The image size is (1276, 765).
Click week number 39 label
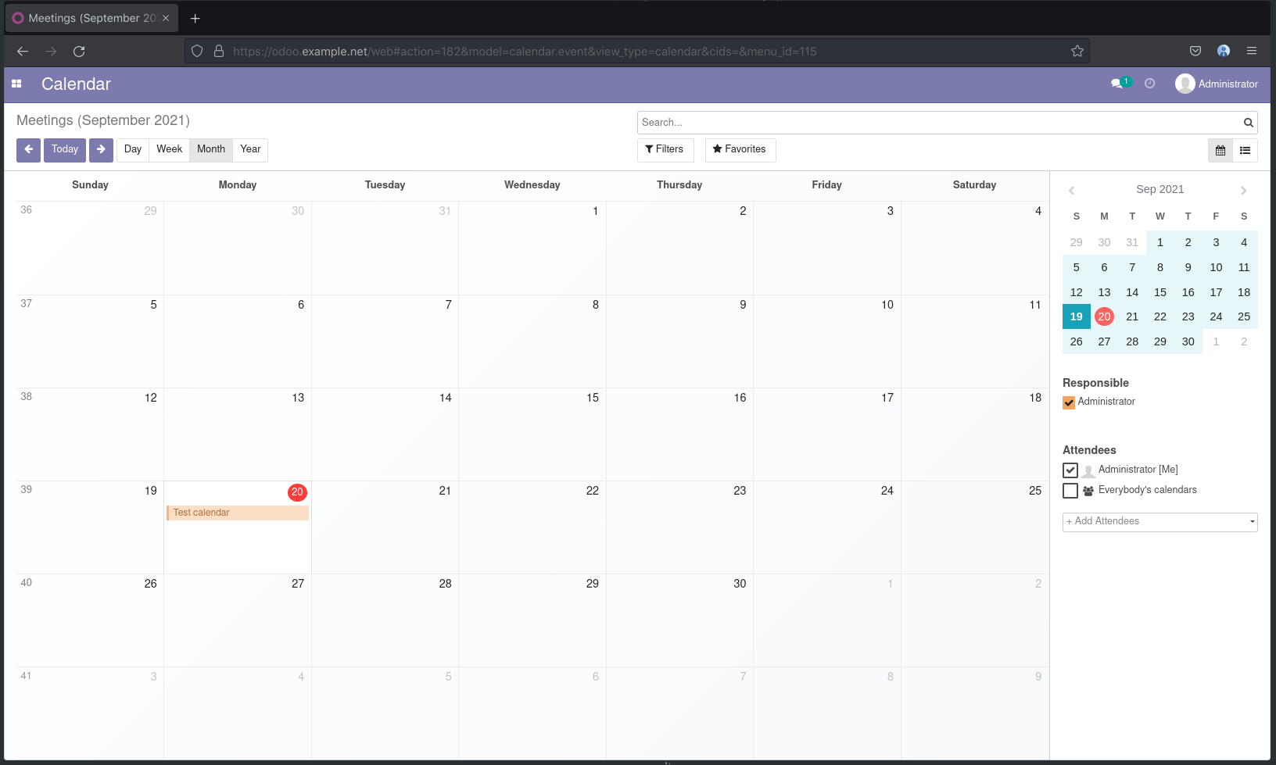(x=27, y=490)
